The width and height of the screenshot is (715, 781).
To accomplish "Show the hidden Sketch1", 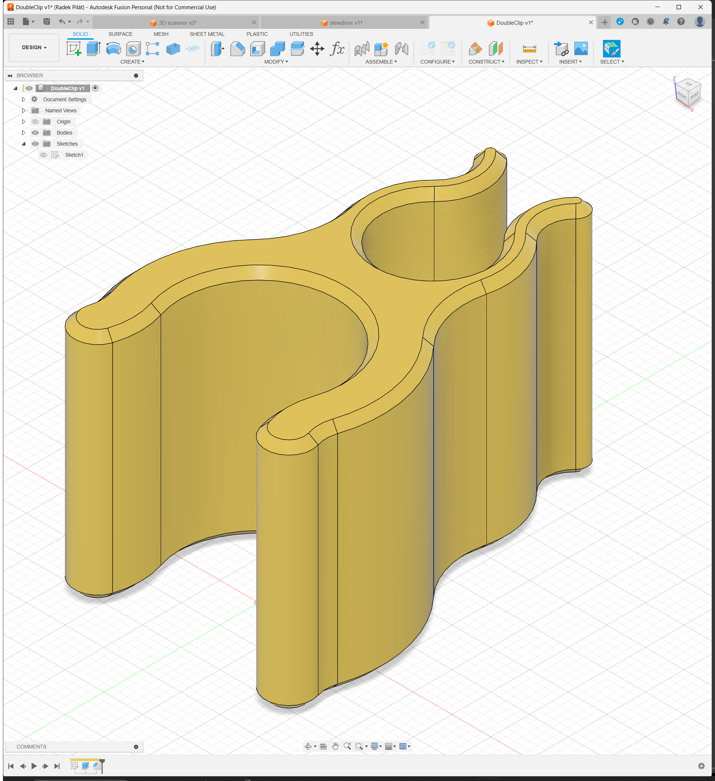I will click(44, 155).
